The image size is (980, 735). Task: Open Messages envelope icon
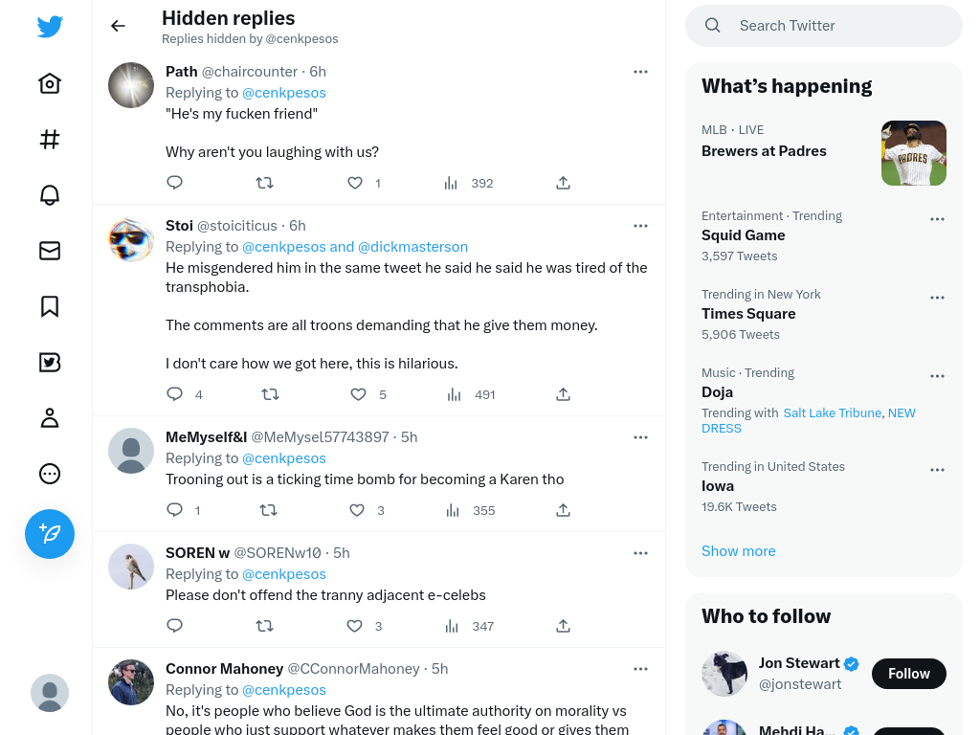click(50, 251)
